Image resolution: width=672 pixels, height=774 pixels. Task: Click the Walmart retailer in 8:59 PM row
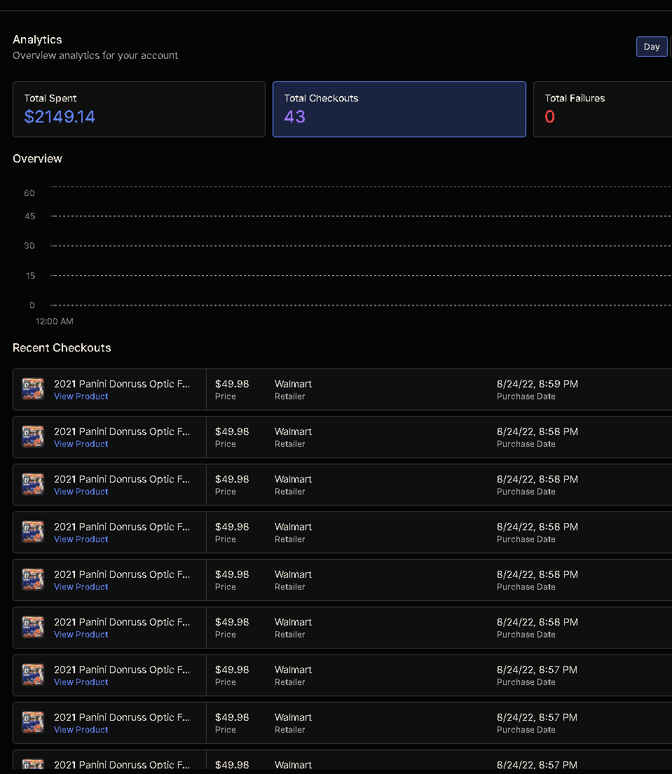294,384
